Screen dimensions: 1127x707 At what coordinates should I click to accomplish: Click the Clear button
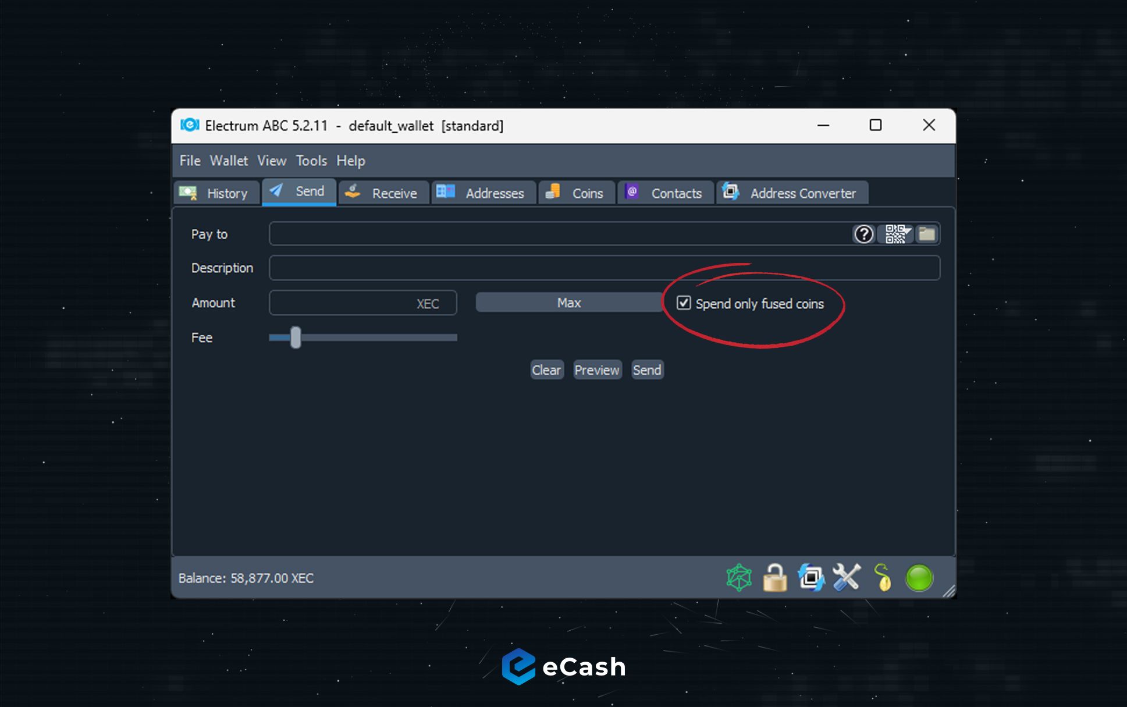click(546, 370)
